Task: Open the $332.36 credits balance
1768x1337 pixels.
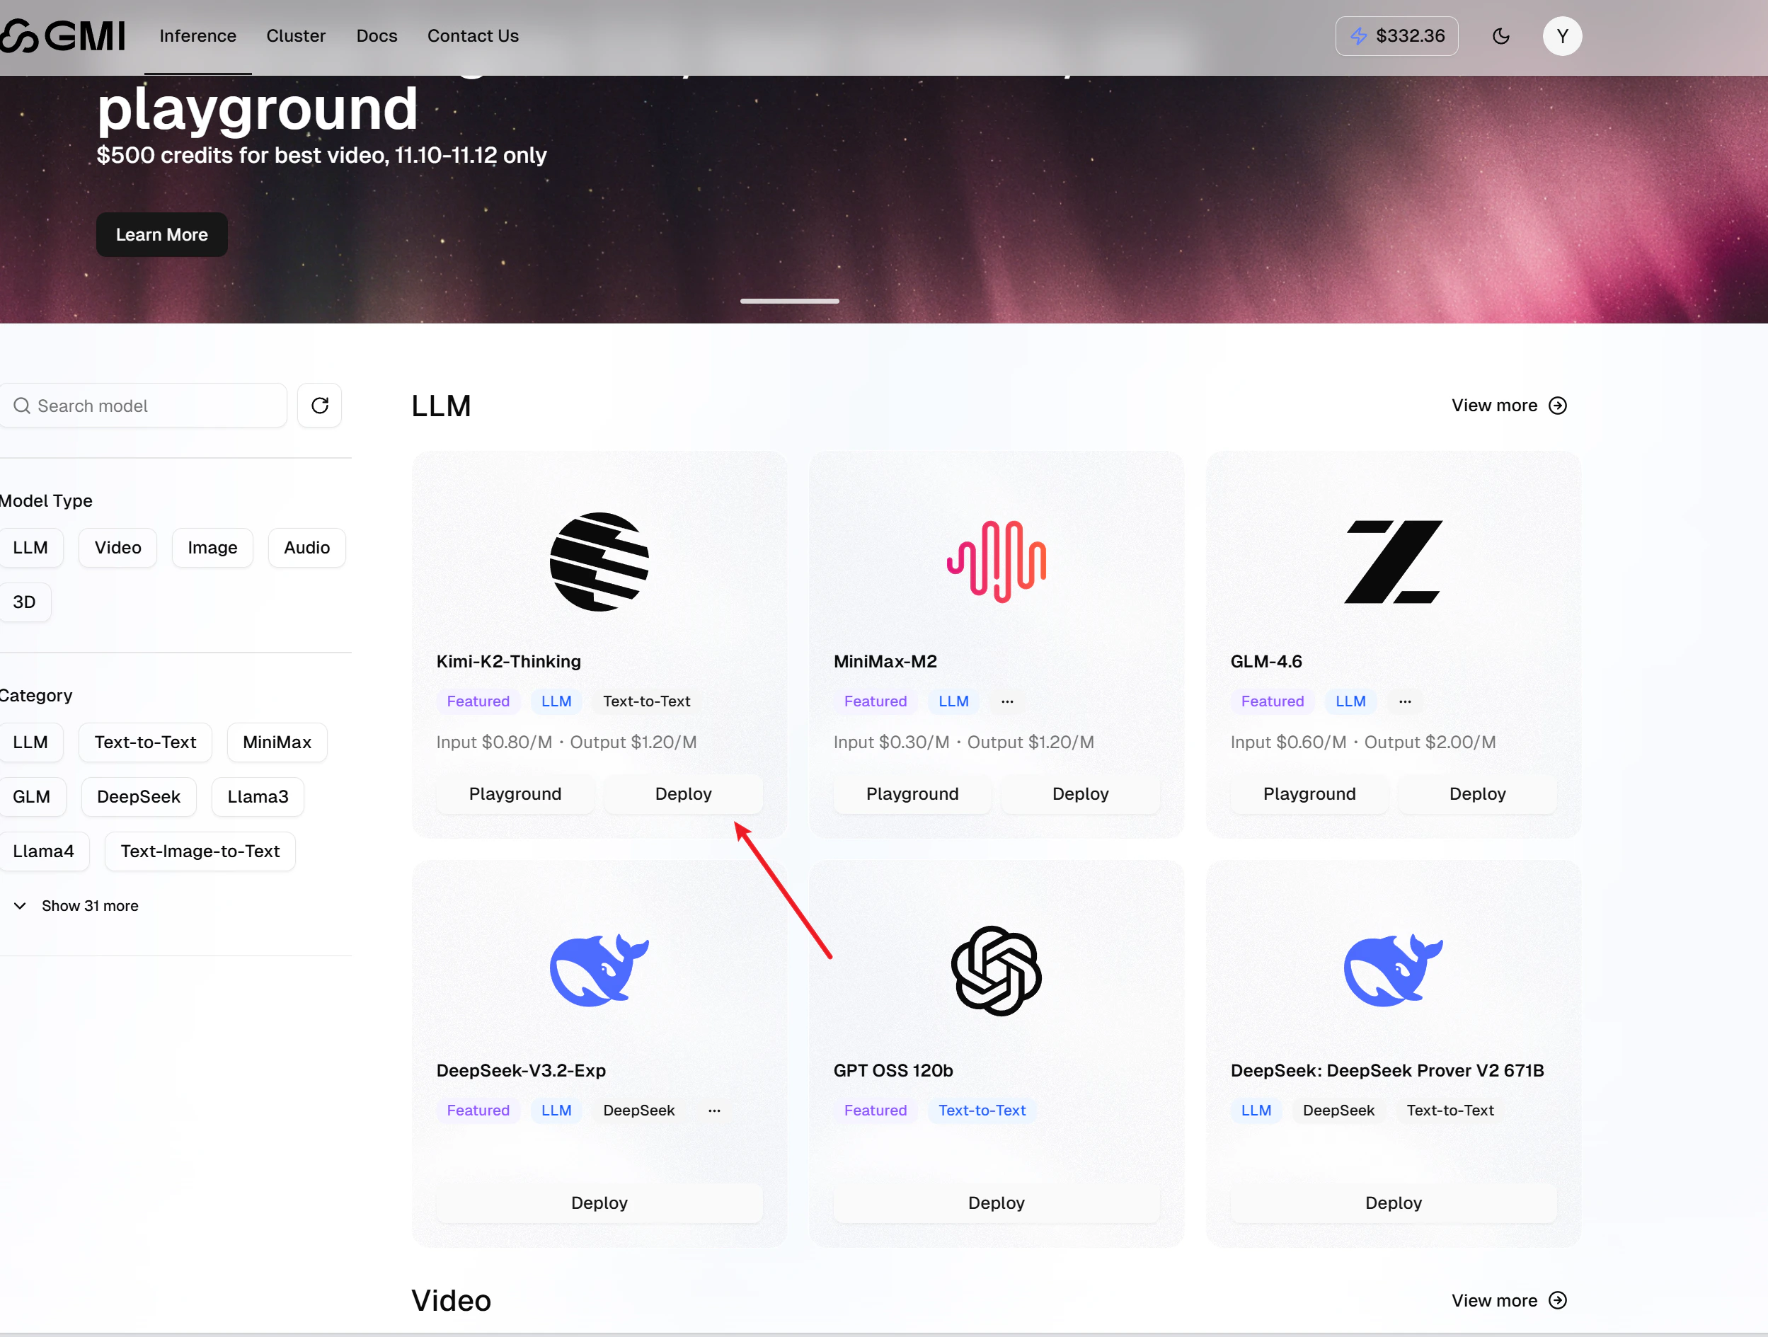Action: tap(1396, 36)
